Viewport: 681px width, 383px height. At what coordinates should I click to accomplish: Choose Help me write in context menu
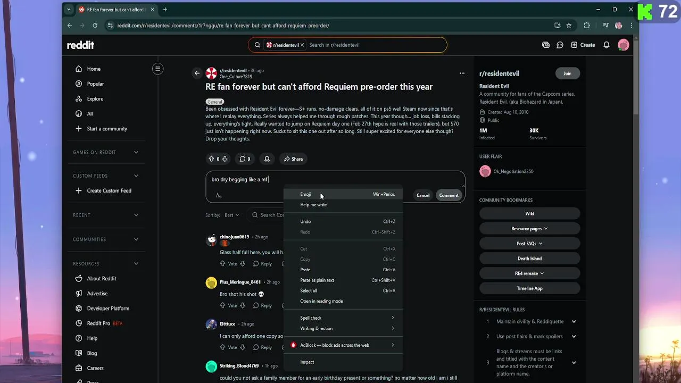pos(343,205)
